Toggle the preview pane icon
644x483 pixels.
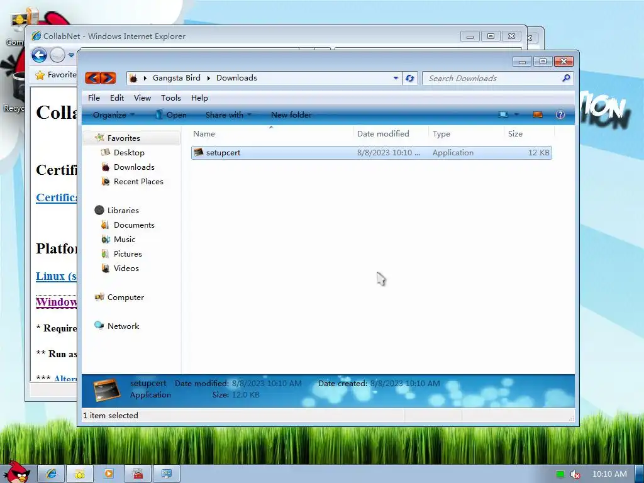click(x=538, y=114)
